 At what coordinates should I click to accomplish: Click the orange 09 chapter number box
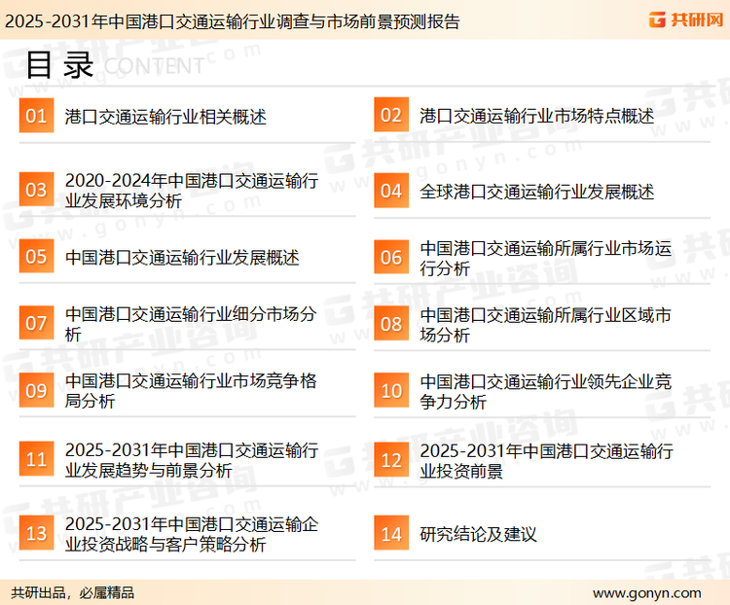coord(36,390)
